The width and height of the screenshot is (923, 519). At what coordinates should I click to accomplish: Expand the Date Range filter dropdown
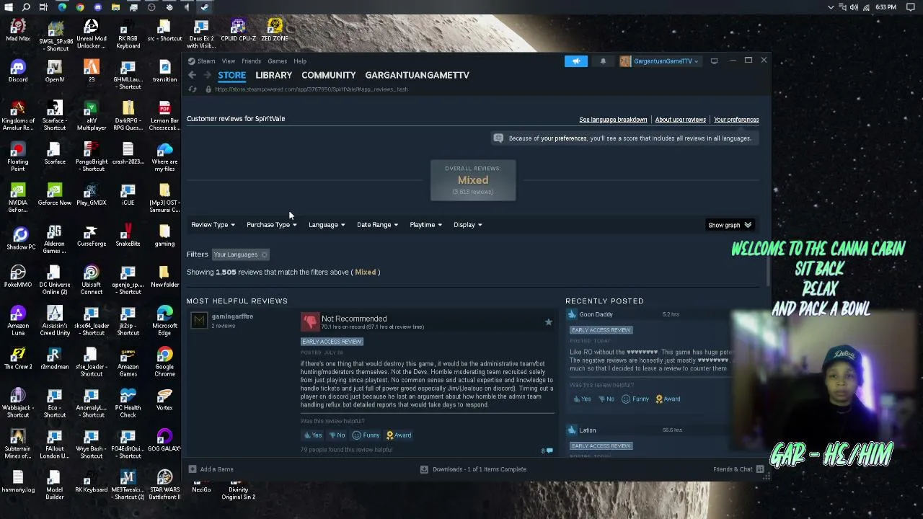pos(377,225)
